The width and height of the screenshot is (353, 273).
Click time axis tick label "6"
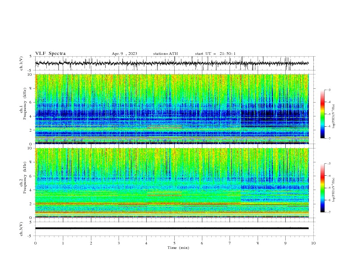click(x=202, y=243)
